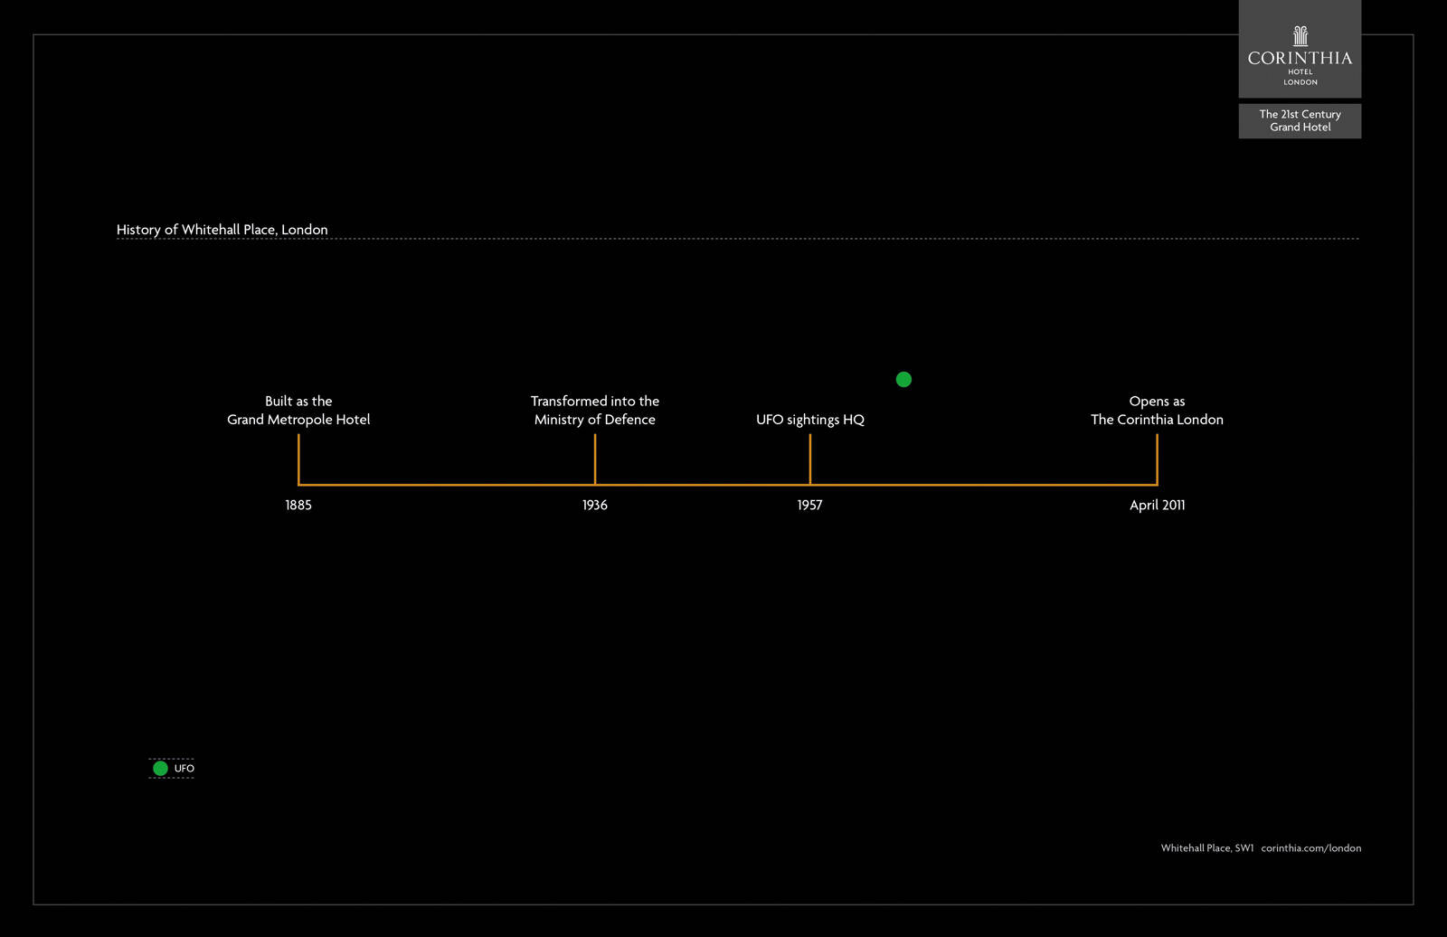The height and width of the screenshot is (937, 1447).
Task: Open the corinthia.com/london link
Action: [x=1310, y=848]
